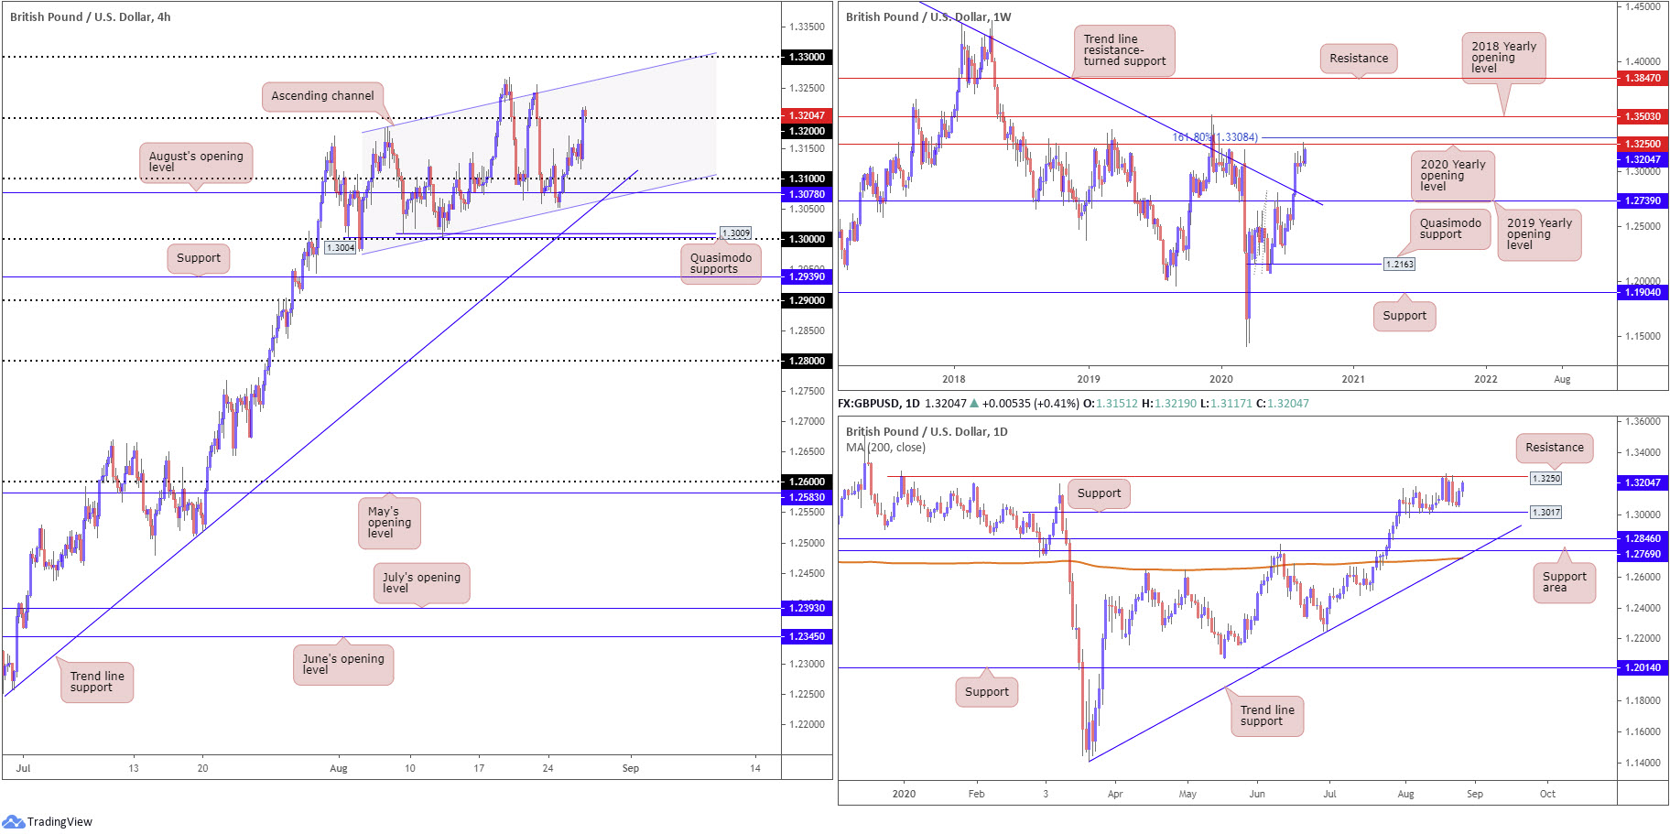Click the 1.3250 price tag on daily chart

(x=1545, y=478)
